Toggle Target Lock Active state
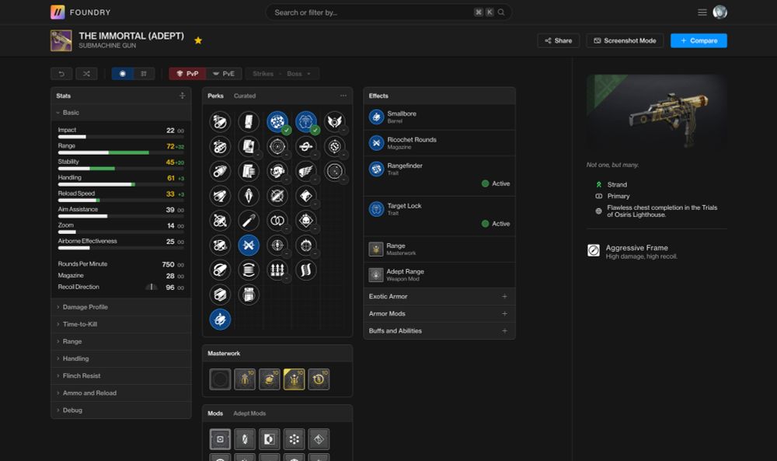777x461 pixels. pos(496,224)
